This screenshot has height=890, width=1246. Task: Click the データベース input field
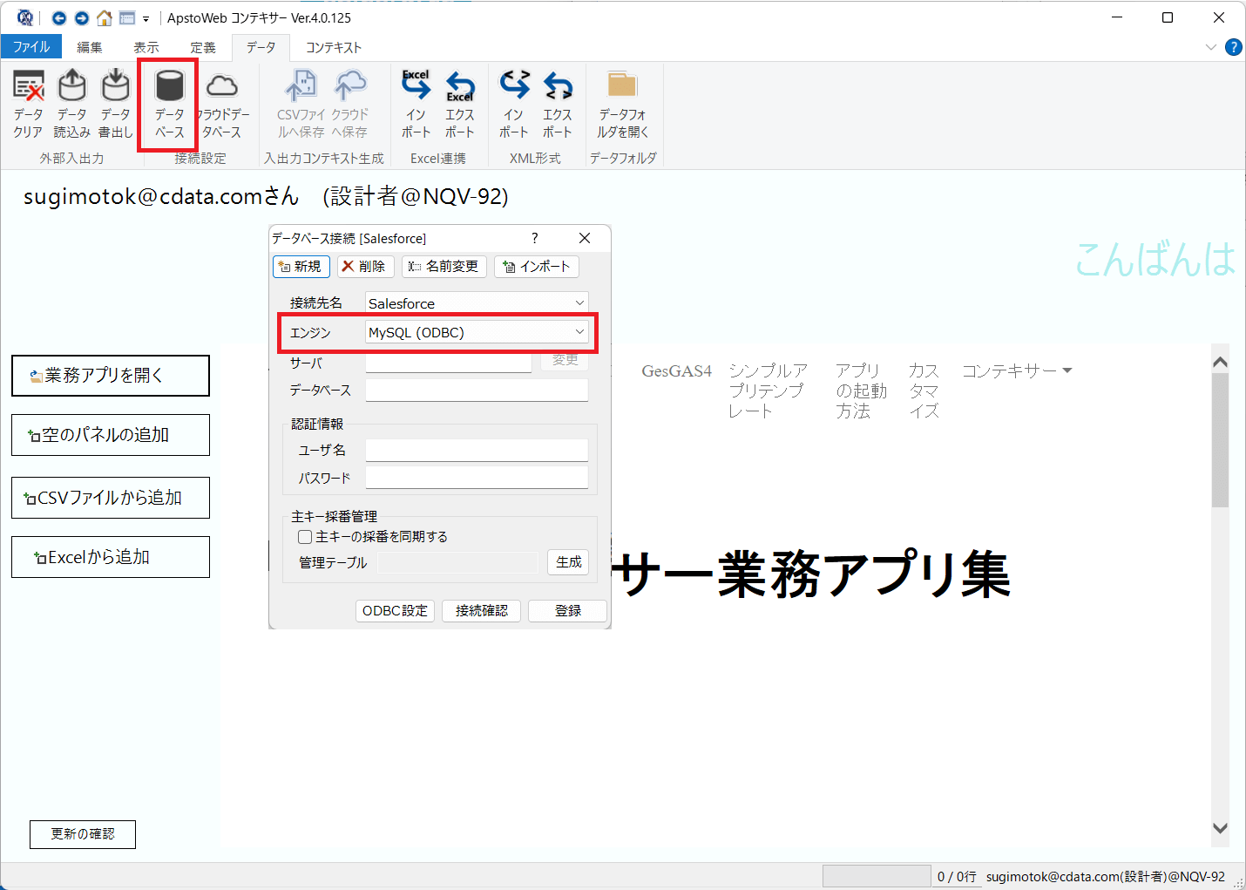tap(477, 390)
